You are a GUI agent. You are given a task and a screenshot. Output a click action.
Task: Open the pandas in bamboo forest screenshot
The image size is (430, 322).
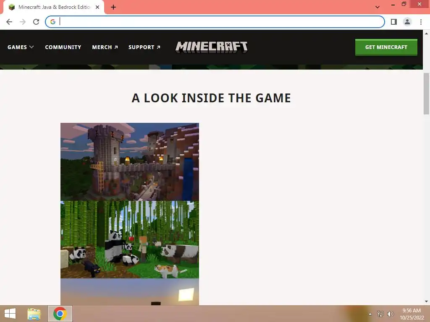(130, 239)
